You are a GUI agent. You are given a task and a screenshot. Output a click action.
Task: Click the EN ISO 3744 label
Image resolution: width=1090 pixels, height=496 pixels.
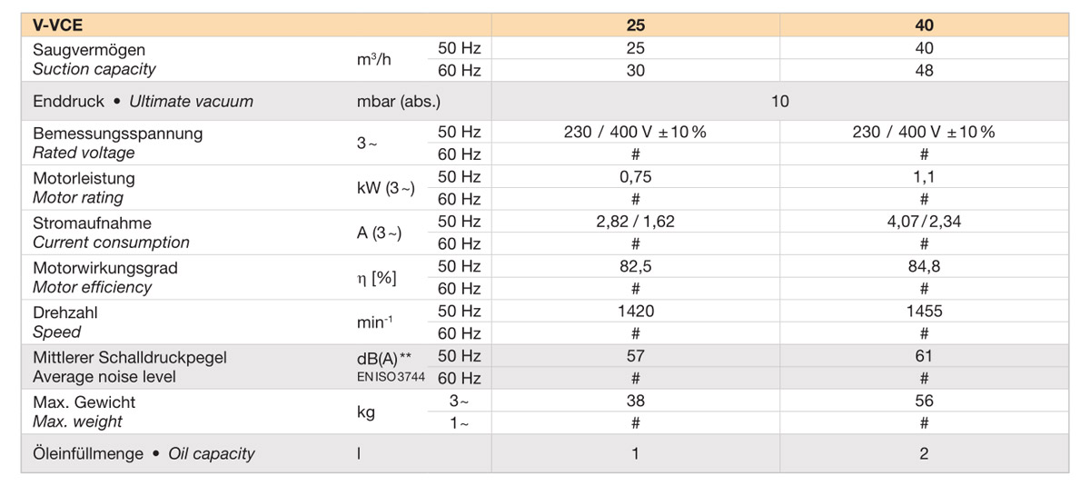click(x=391, y=378)
